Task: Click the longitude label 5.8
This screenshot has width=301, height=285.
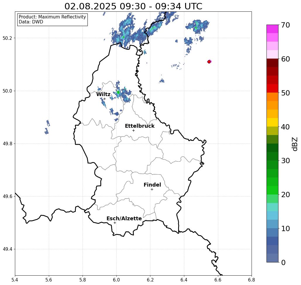Action: 82,280
